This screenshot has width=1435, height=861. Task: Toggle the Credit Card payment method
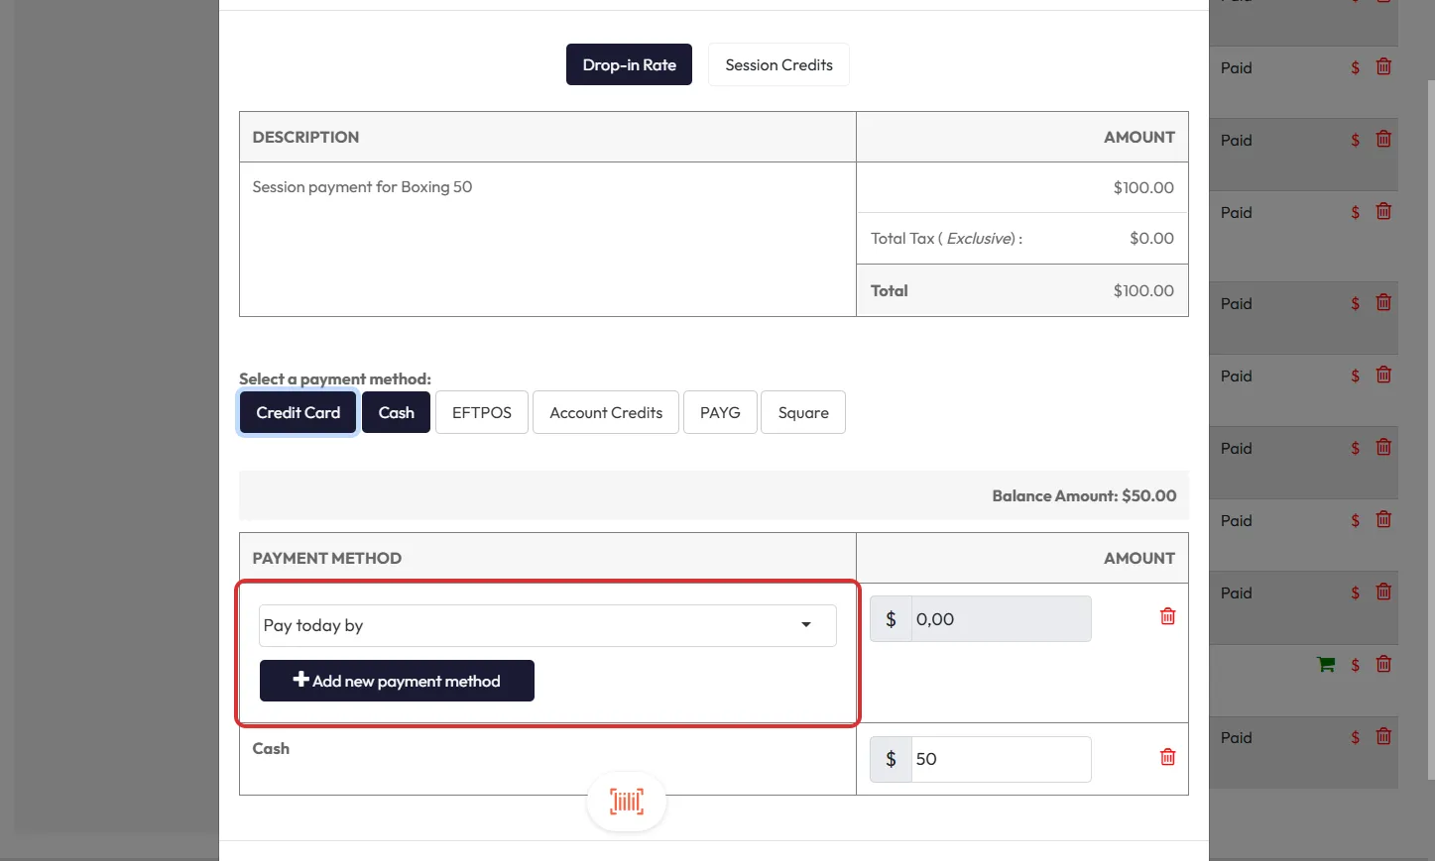(298, 412)
